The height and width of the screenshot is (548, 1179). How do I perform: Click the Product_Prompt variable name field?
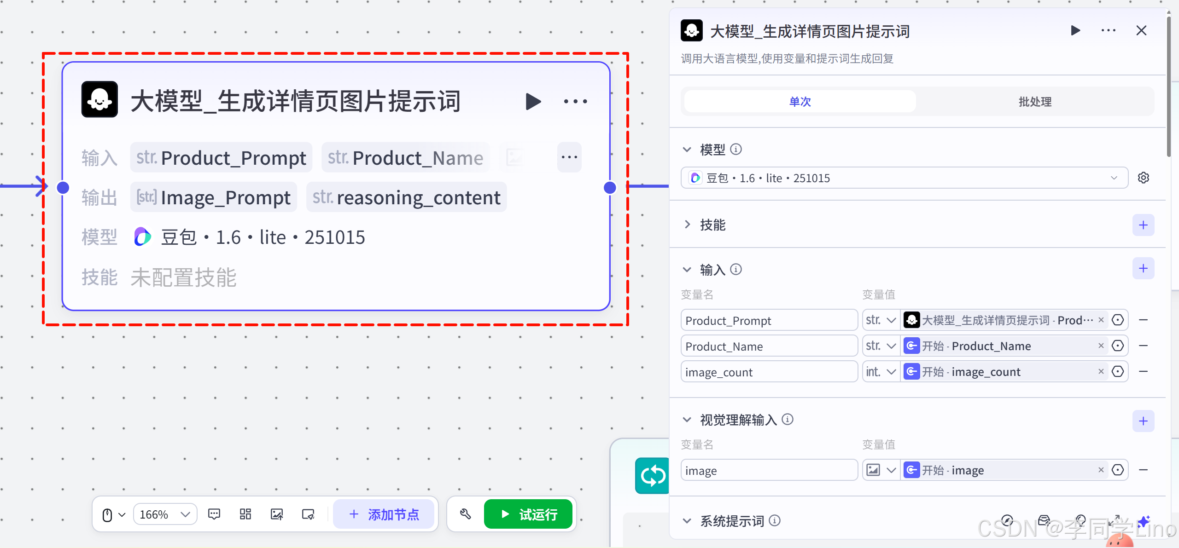[x=768, y=320]
